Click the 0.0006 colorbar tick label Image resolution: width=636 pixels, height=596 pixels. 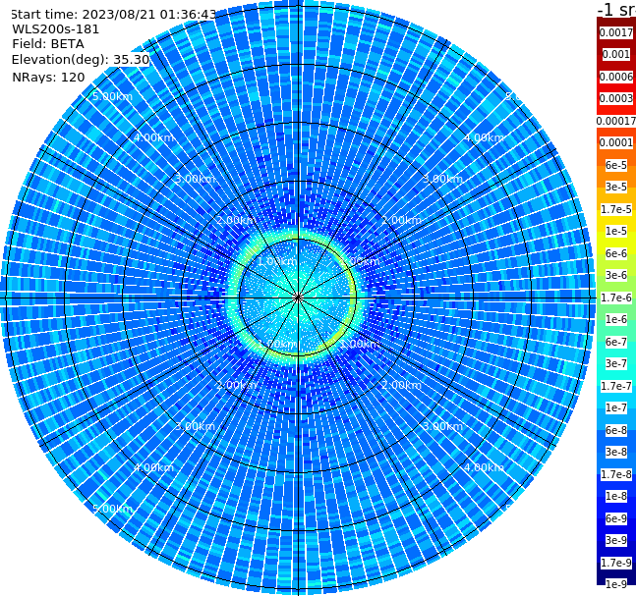(616, 77)
